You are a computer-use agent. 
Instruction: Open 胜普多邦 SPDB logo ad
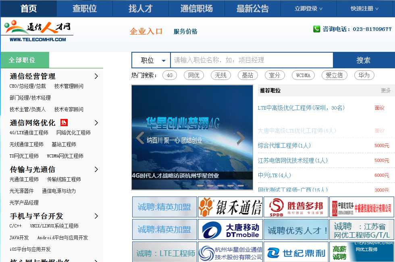point(296,207)
